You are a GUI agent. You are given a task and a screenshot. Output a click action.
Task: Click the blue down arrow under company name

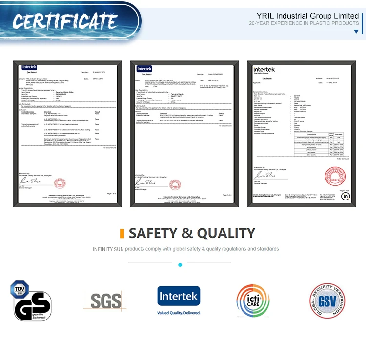pyautogui.click(x=356, y=32)
